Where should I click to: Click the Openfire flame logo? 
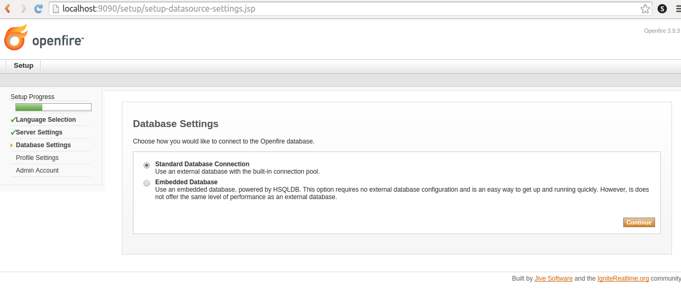tap(15, 38)
